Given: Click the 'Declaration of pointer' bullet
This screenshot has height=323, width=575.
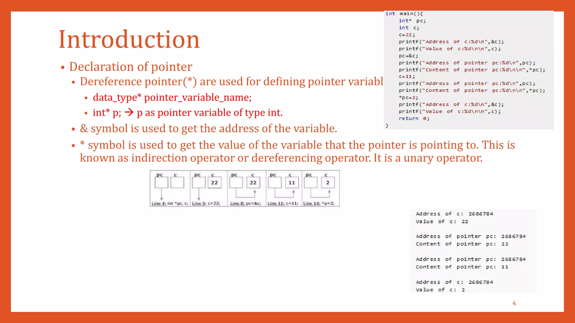Looking at the screenshot, I should pos(131,67).
